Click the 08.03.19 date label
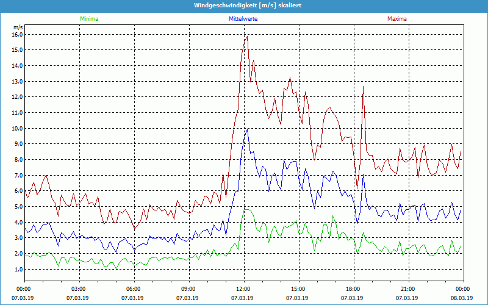This screenshot has height=305, width=488. 463,298
